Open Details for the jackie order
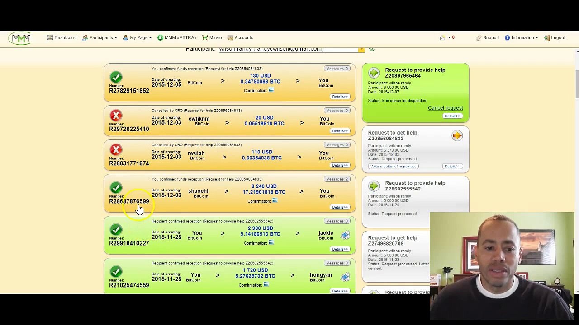Screen dimensions: 579x325 point(340,249)
